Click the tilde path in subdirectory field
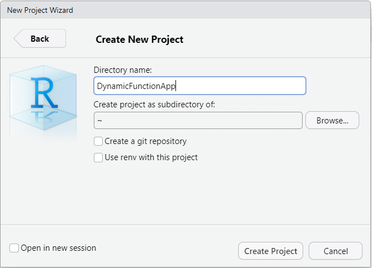 [99, 120]
